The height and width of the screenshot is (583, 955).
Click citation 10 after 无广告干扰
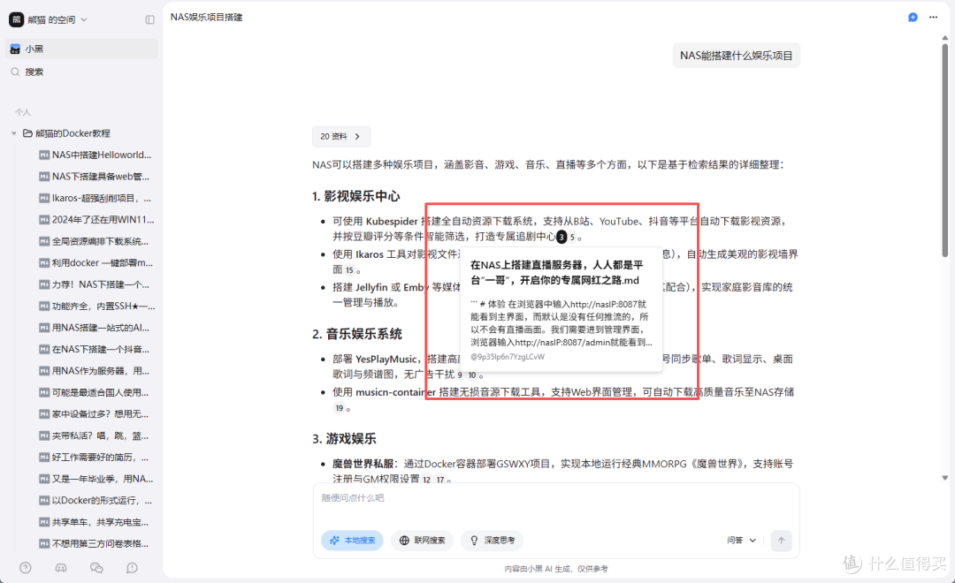pos(472,375)
